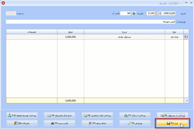Click the time field's spinner arrows

pyautogui.click(x=156, y=13)
